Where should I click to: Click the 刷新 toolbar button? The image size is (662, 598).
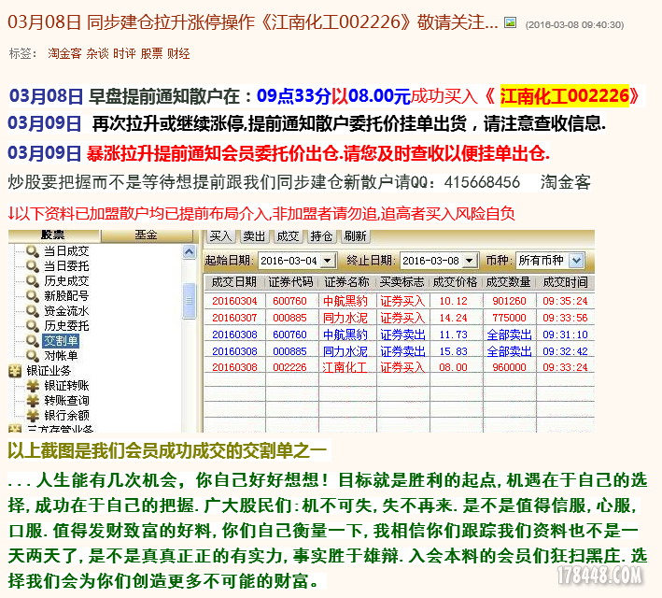click(x=355, y=236)
